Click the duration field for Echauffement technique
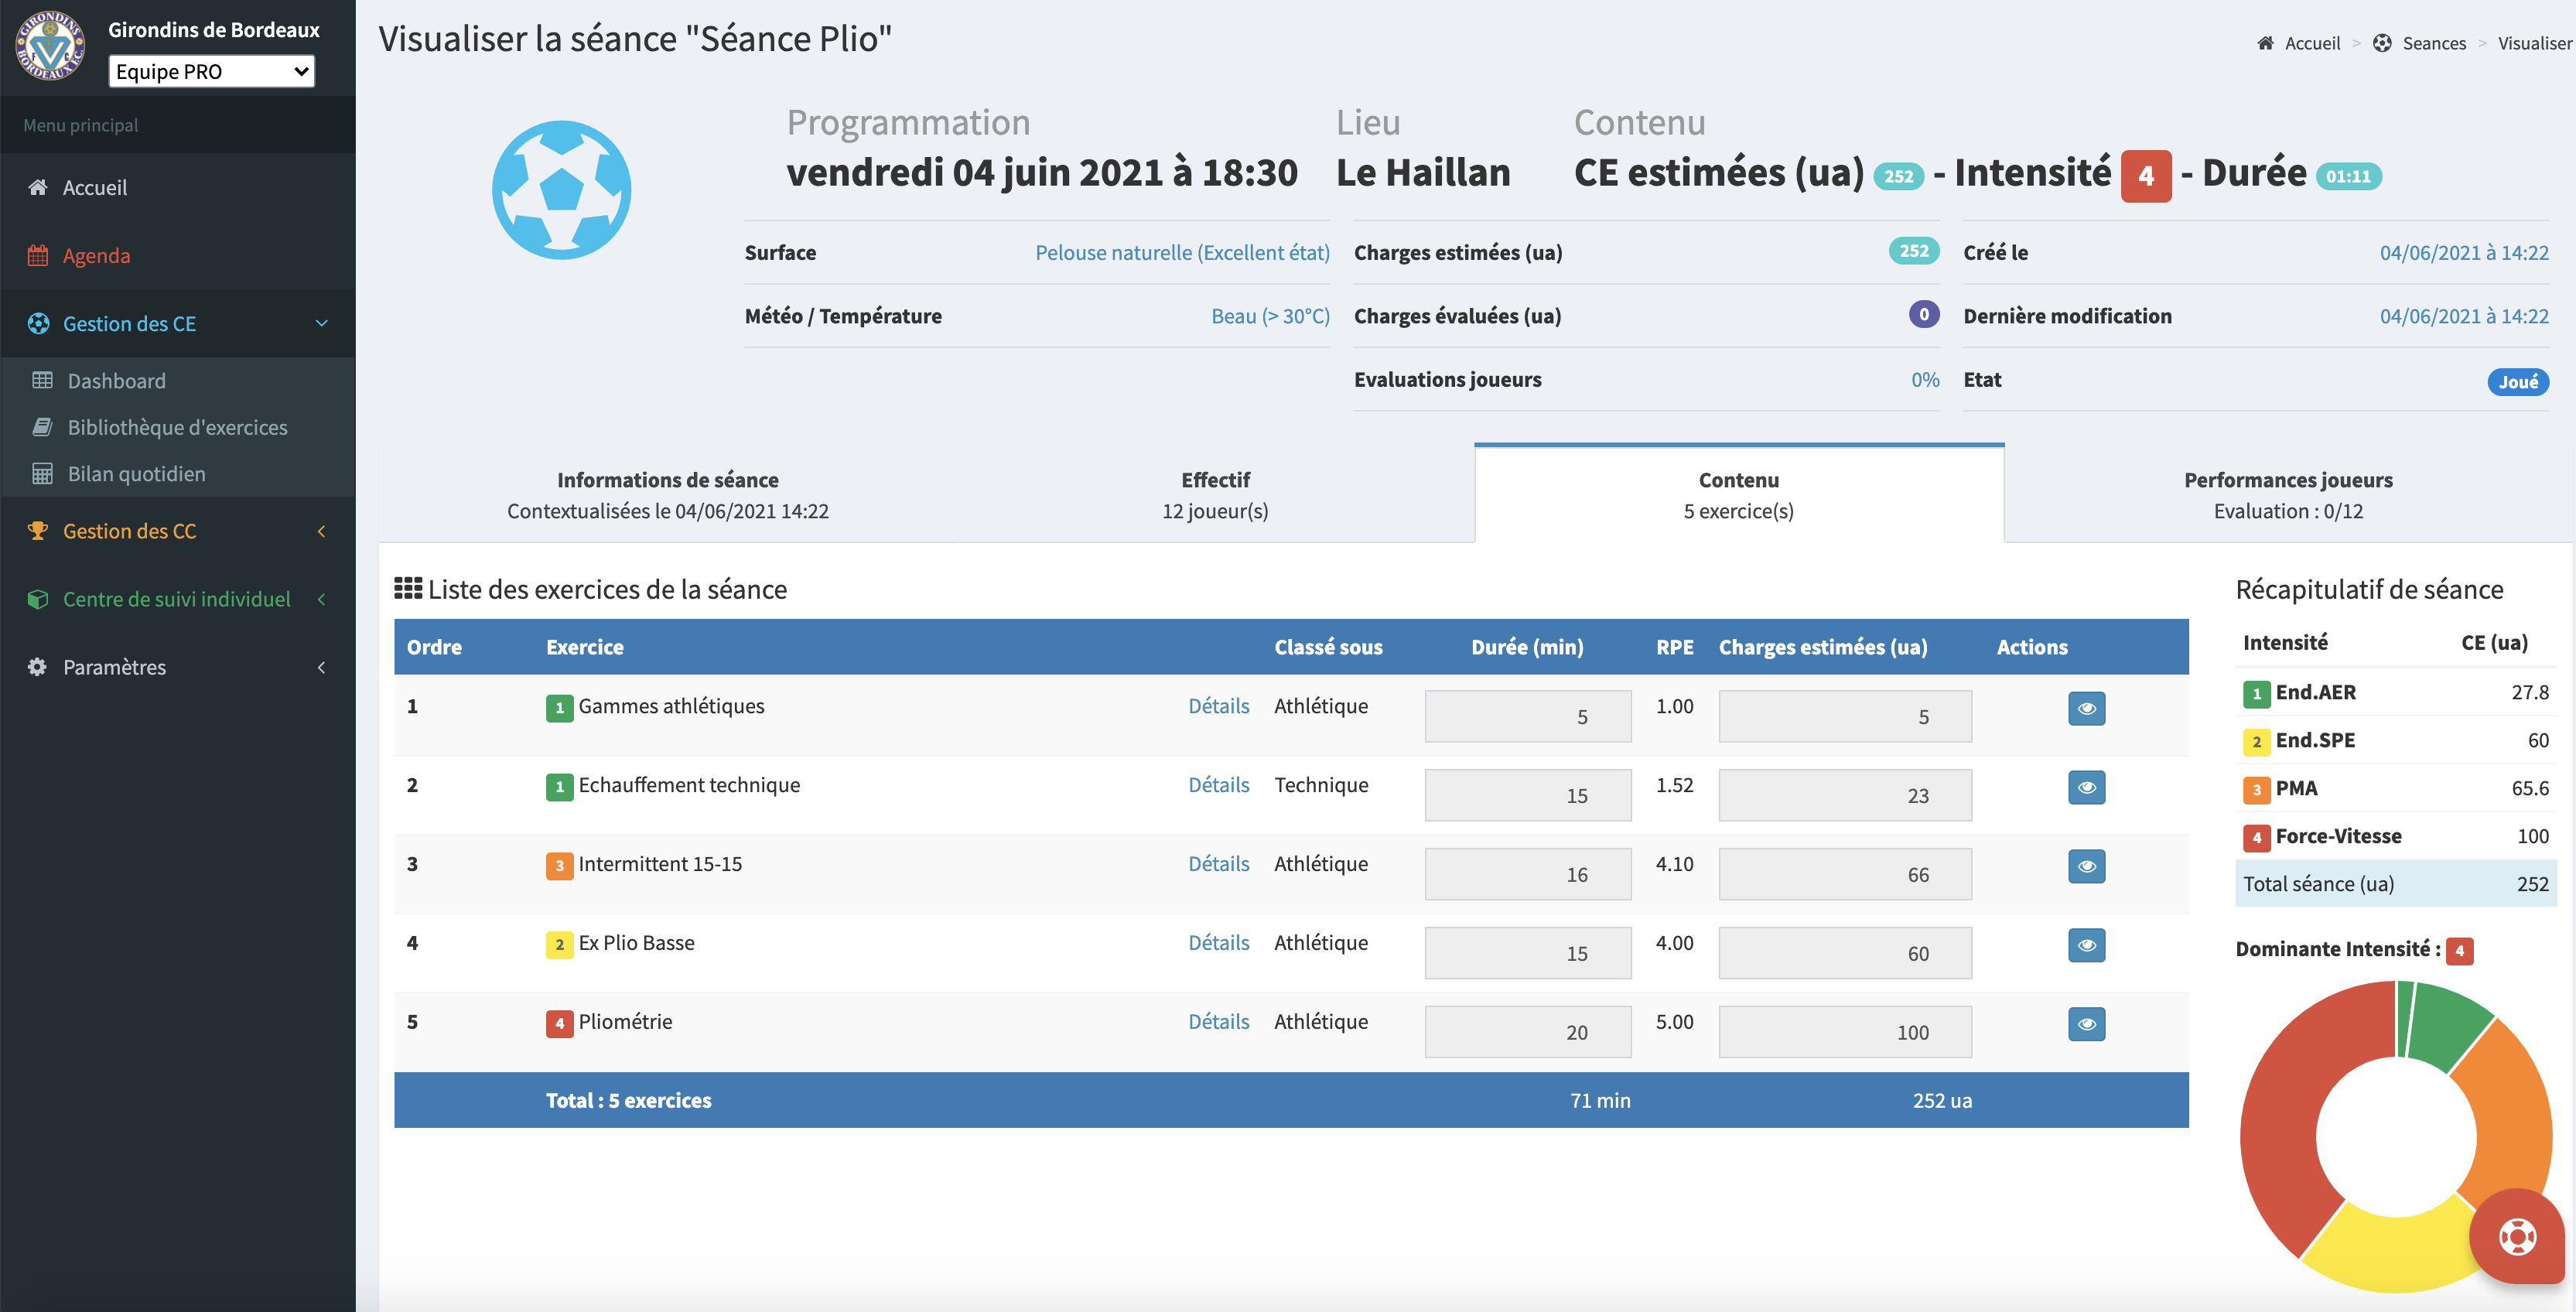 point(1527,796)
